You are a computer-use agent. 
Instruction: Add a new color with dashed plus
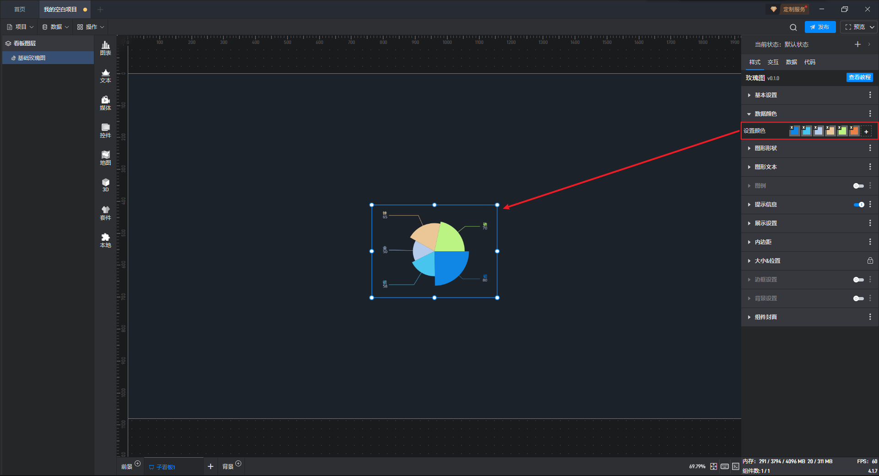coord(866,131)
